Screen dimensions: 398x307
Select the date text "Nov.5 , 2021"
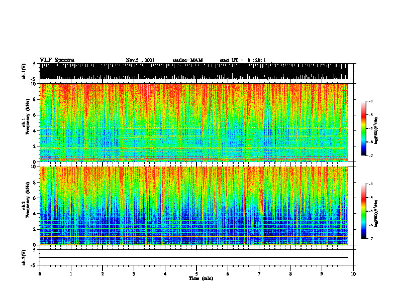[140, 60]
